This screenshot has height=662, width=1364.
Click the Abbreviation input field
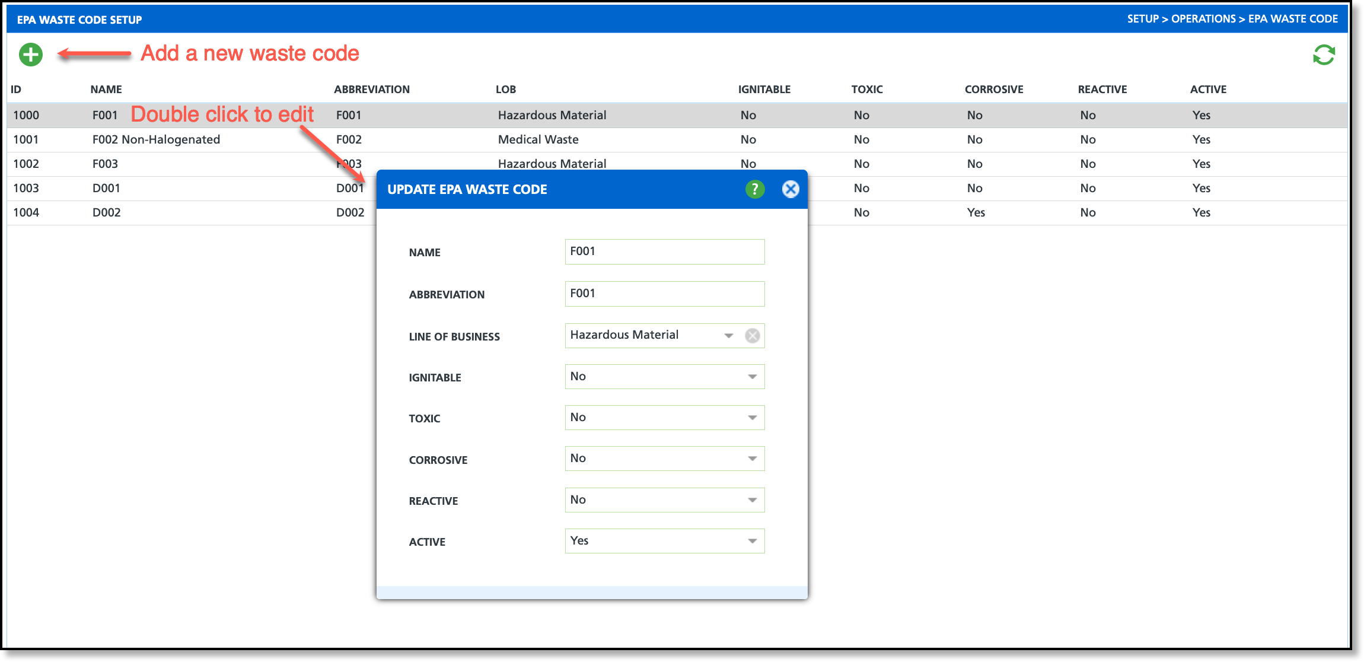(x=664, y=294)
